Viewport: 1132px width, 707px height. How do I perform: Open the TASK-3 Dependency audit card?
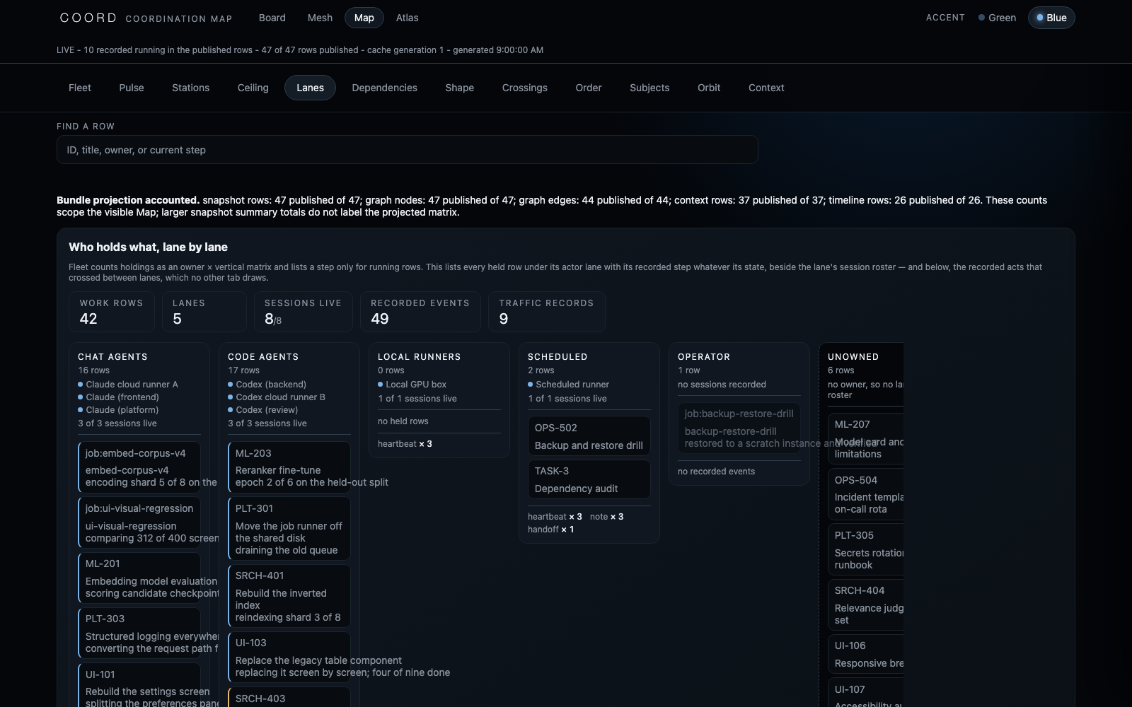[x=589, y=479]
